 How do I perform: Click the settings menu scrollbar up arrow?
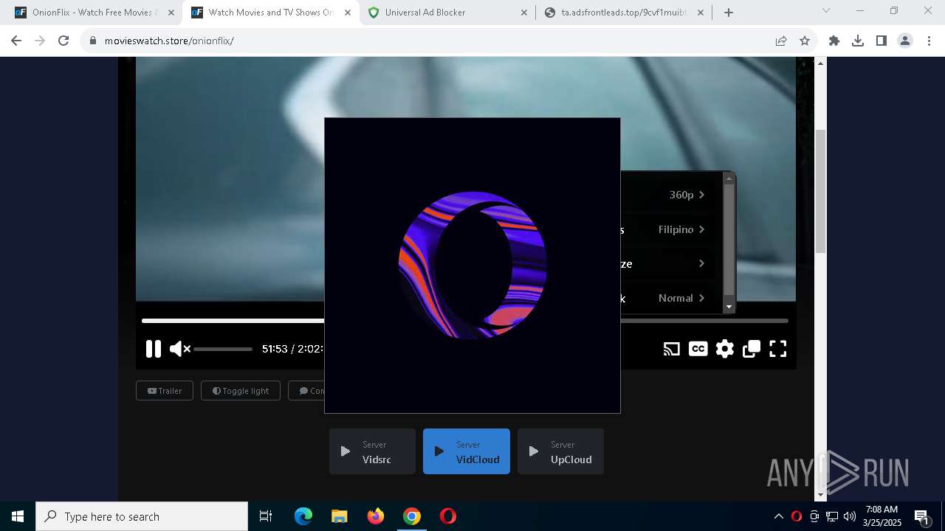click(x=729, y=178)
